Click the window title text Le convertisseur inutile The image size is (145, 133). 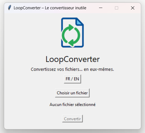coord(66,8)
